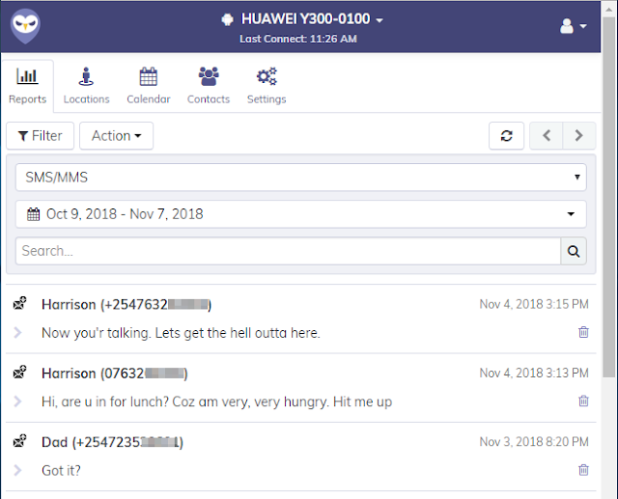
Task: Go to the Contacts tab
Action: (x=209, y=86)
